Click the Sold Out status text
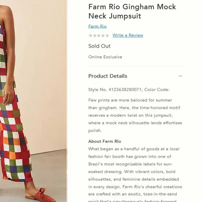The height and width of the screenshot is (202, 202). tap(99, 46)
